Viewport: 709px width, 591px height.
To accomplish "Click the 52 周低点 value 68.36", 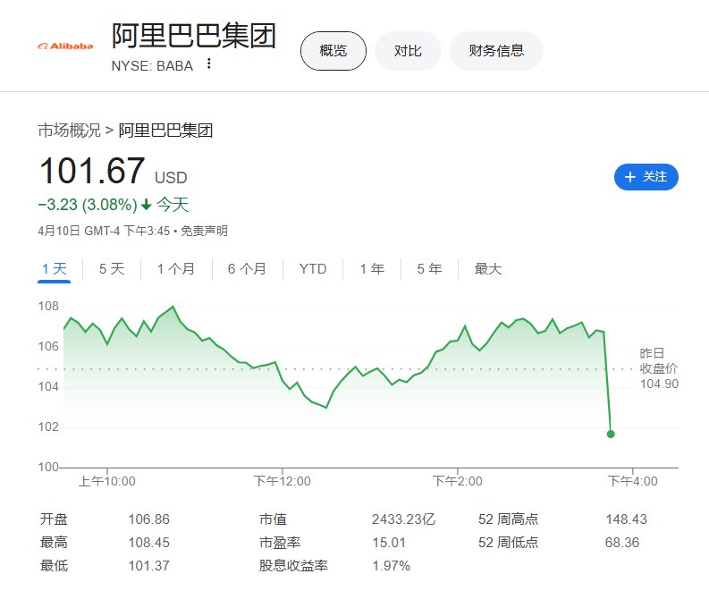I will [x=622, y=542].
